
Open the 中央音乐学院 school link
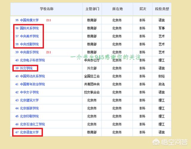tap(29, 52)
